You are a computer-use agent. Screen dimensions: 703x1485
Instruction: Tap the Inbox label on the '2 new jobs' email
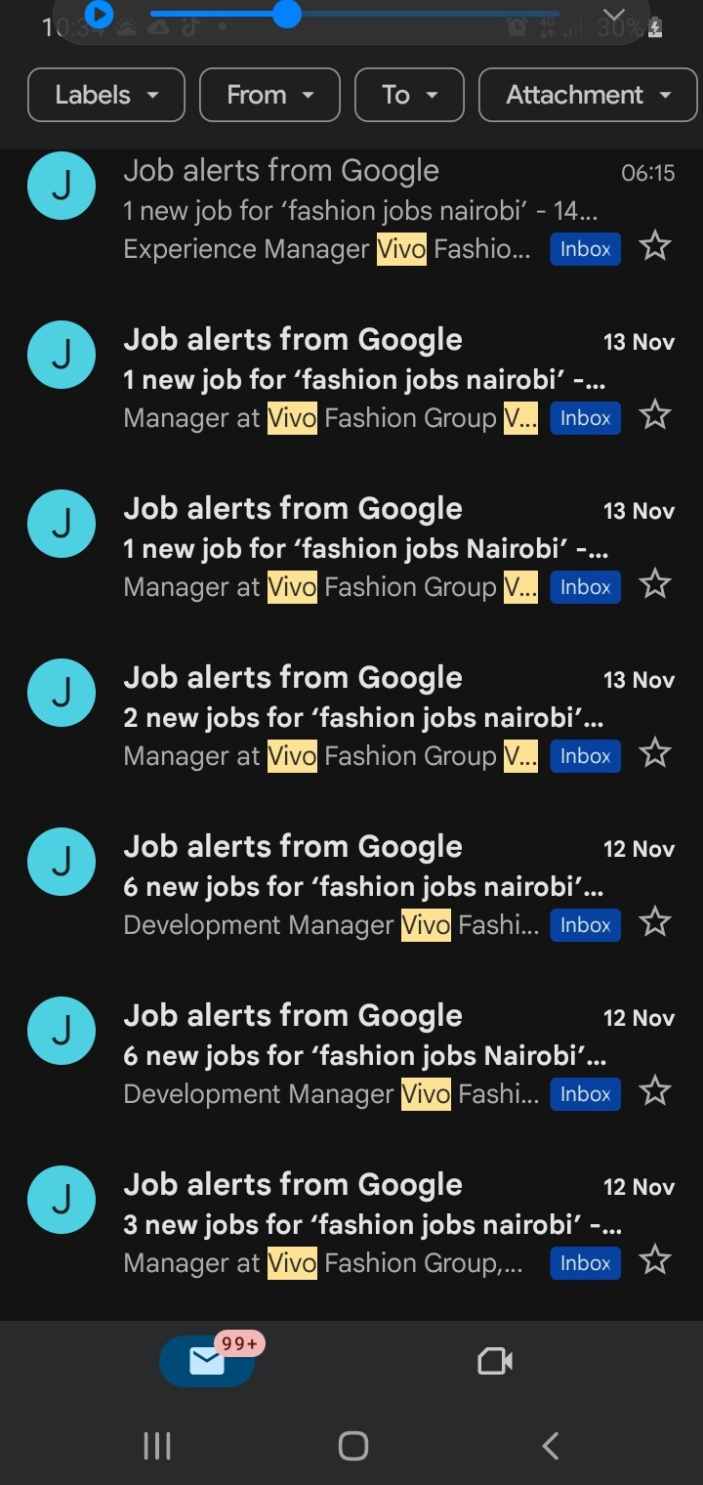585,756
